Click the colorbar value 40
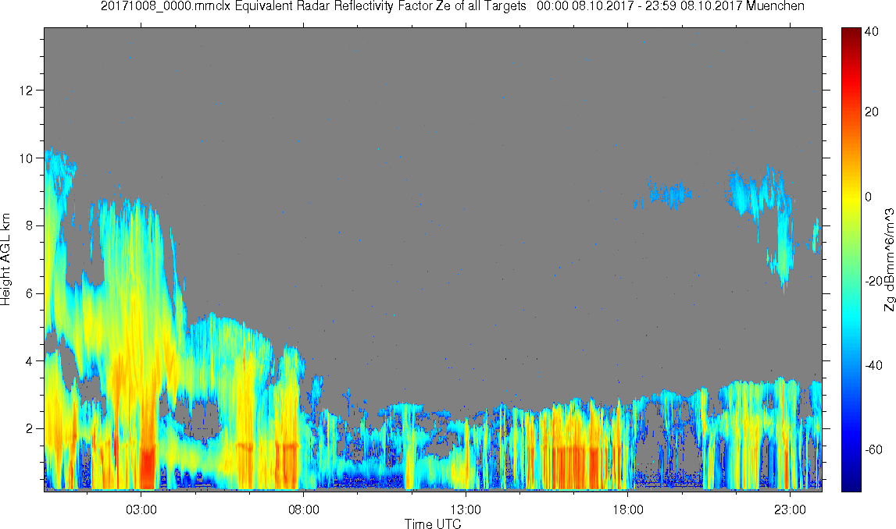896x529 pixels. click(x=872, y=32)
